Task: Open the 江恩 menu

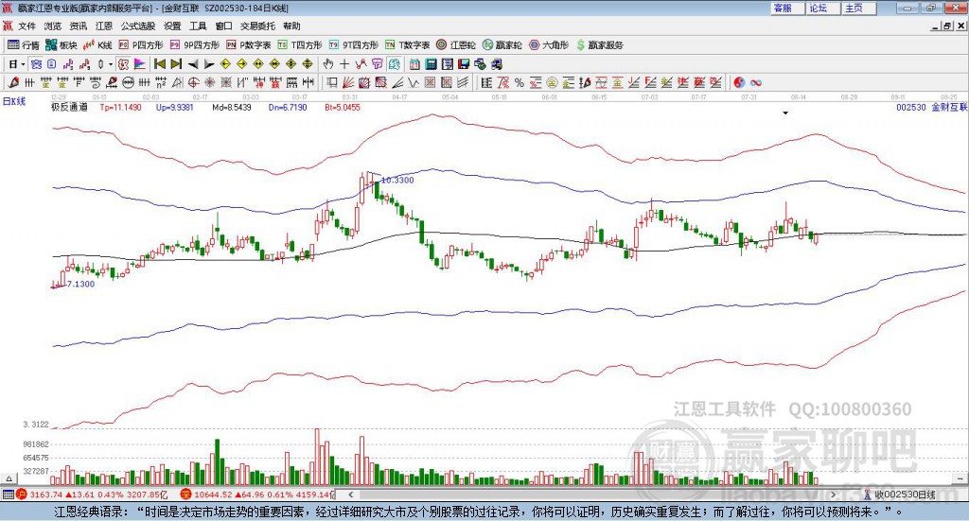Action: [104, 26]
